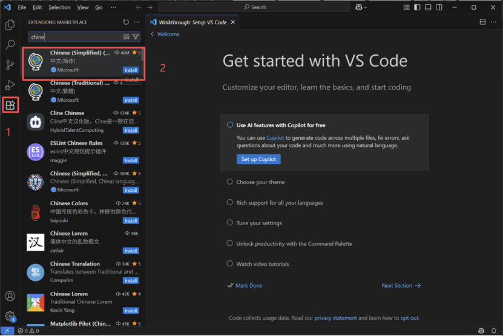Open the File menu
Screen dimensions: 503x336
point(22,7)
